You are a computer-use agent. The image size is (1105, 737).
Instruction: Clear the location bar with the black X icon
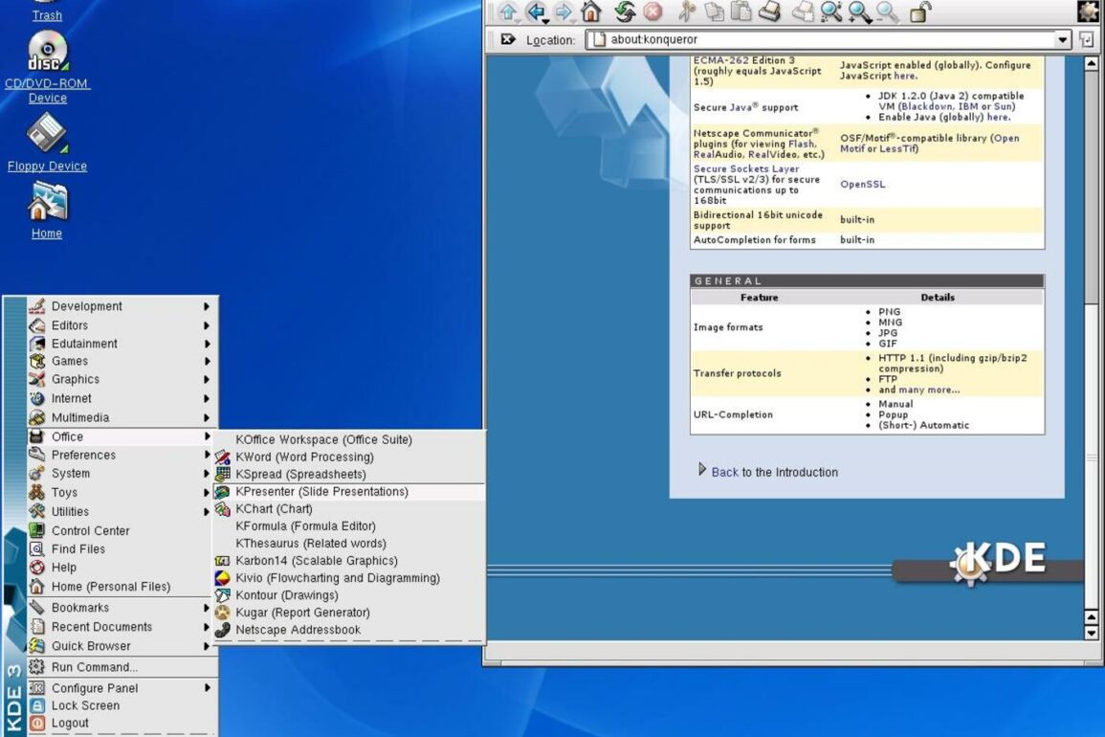508,40
